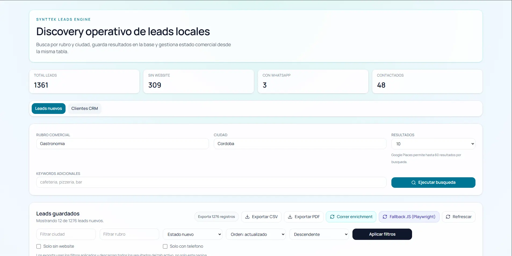
Task: Click the Filtrar rubro field
Action: (129, 234)
